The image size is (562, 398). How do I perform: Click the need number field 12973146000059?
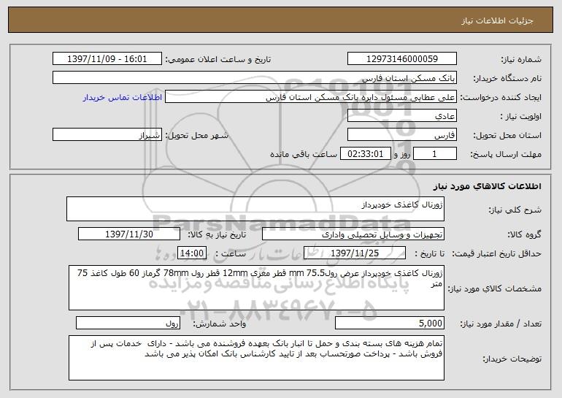tap(401, 59)
